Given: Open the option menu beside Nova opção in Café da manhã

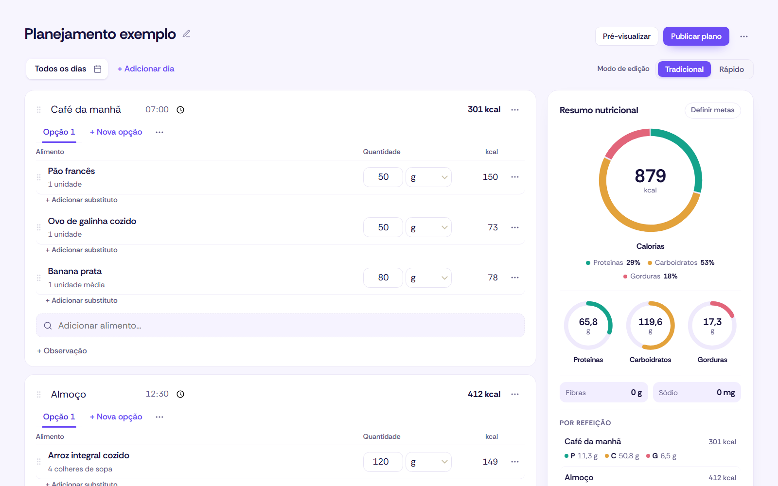Looking at the screenshot, I should tap(159, 132).
